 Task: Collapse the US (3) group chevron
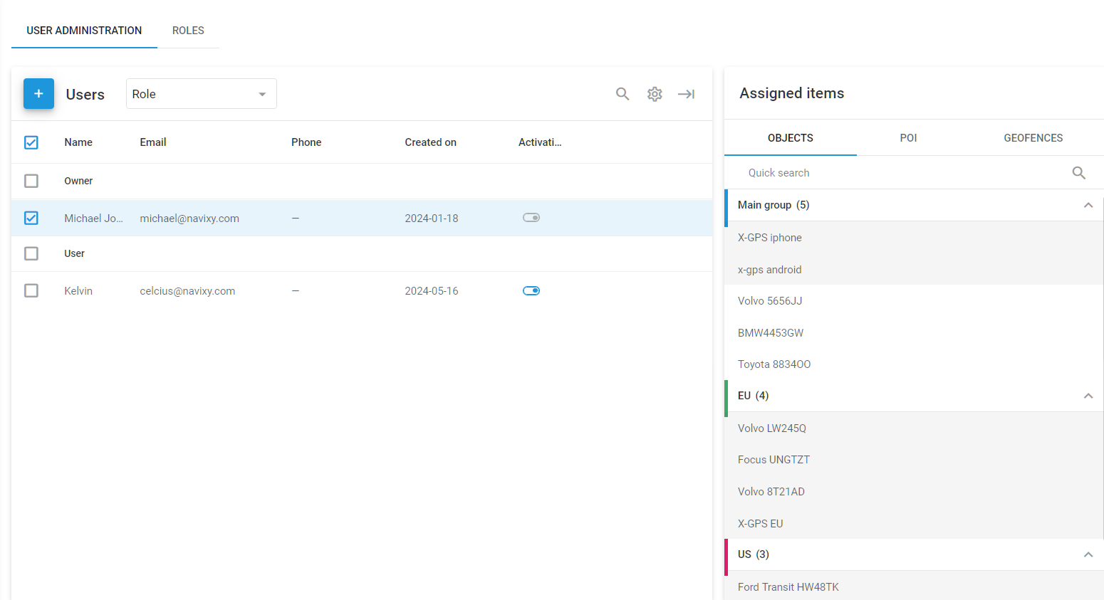click(x=1088, y=554)
